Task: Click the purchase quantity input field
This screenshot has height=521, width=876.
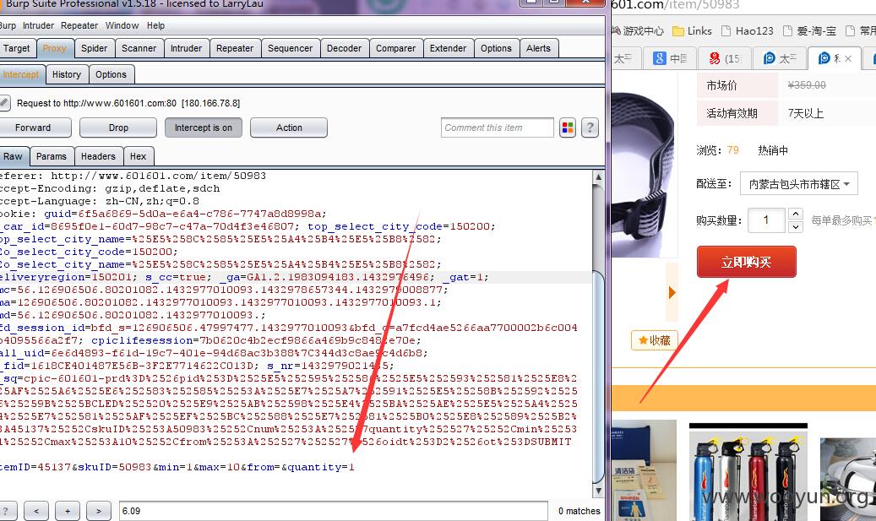Action: 766,220
